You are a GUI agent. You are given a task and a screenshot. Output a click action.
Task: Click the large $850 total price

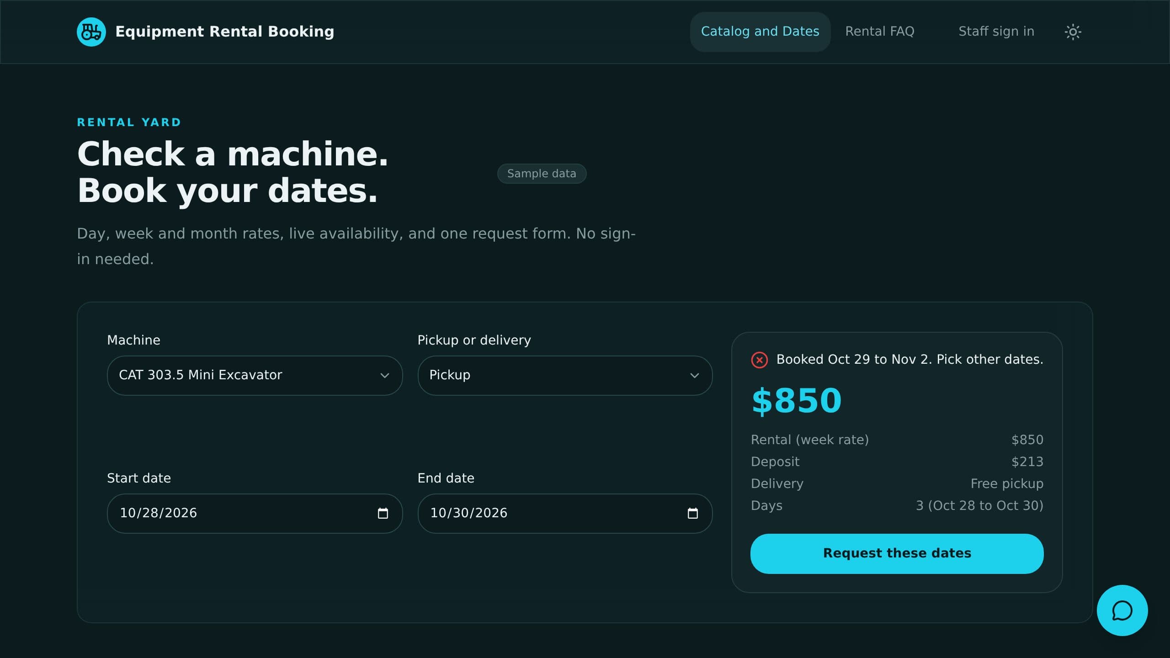point(797,401)
